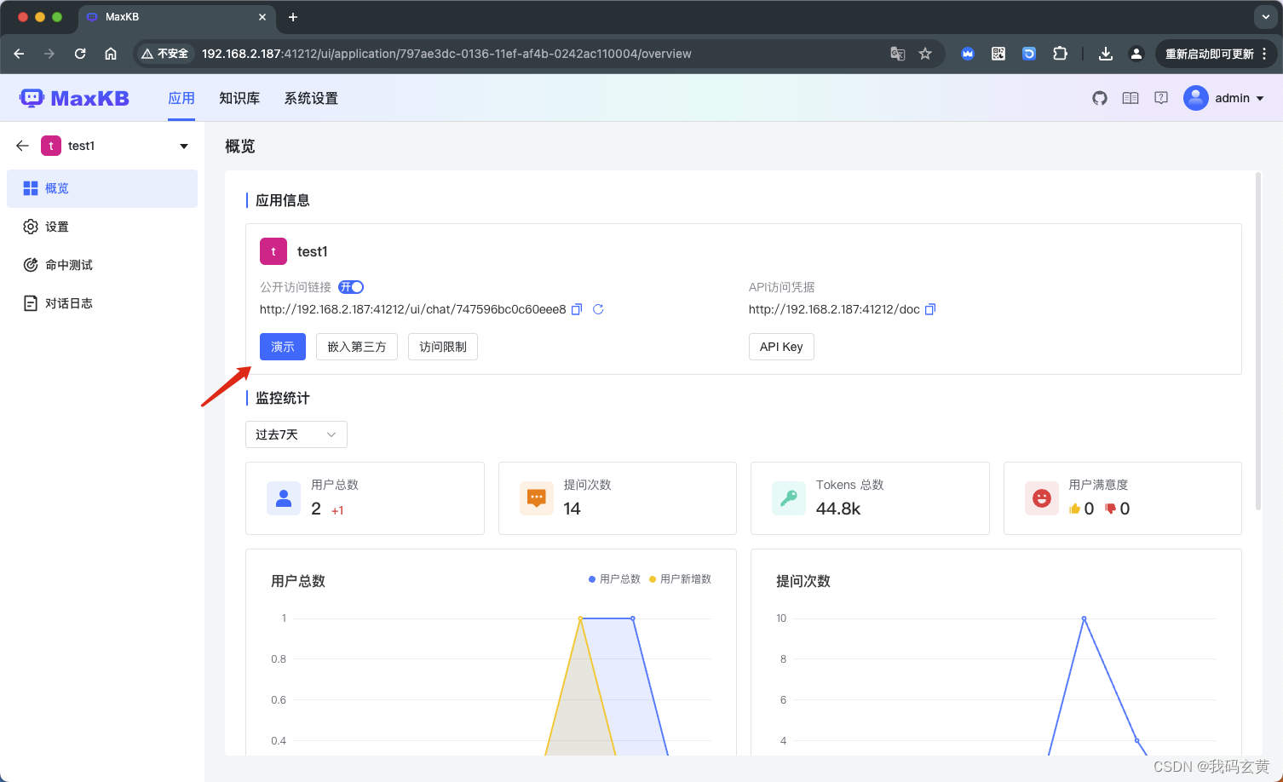
Task: Open the 过去7天 time range dropdown
Action: [296, 434]
